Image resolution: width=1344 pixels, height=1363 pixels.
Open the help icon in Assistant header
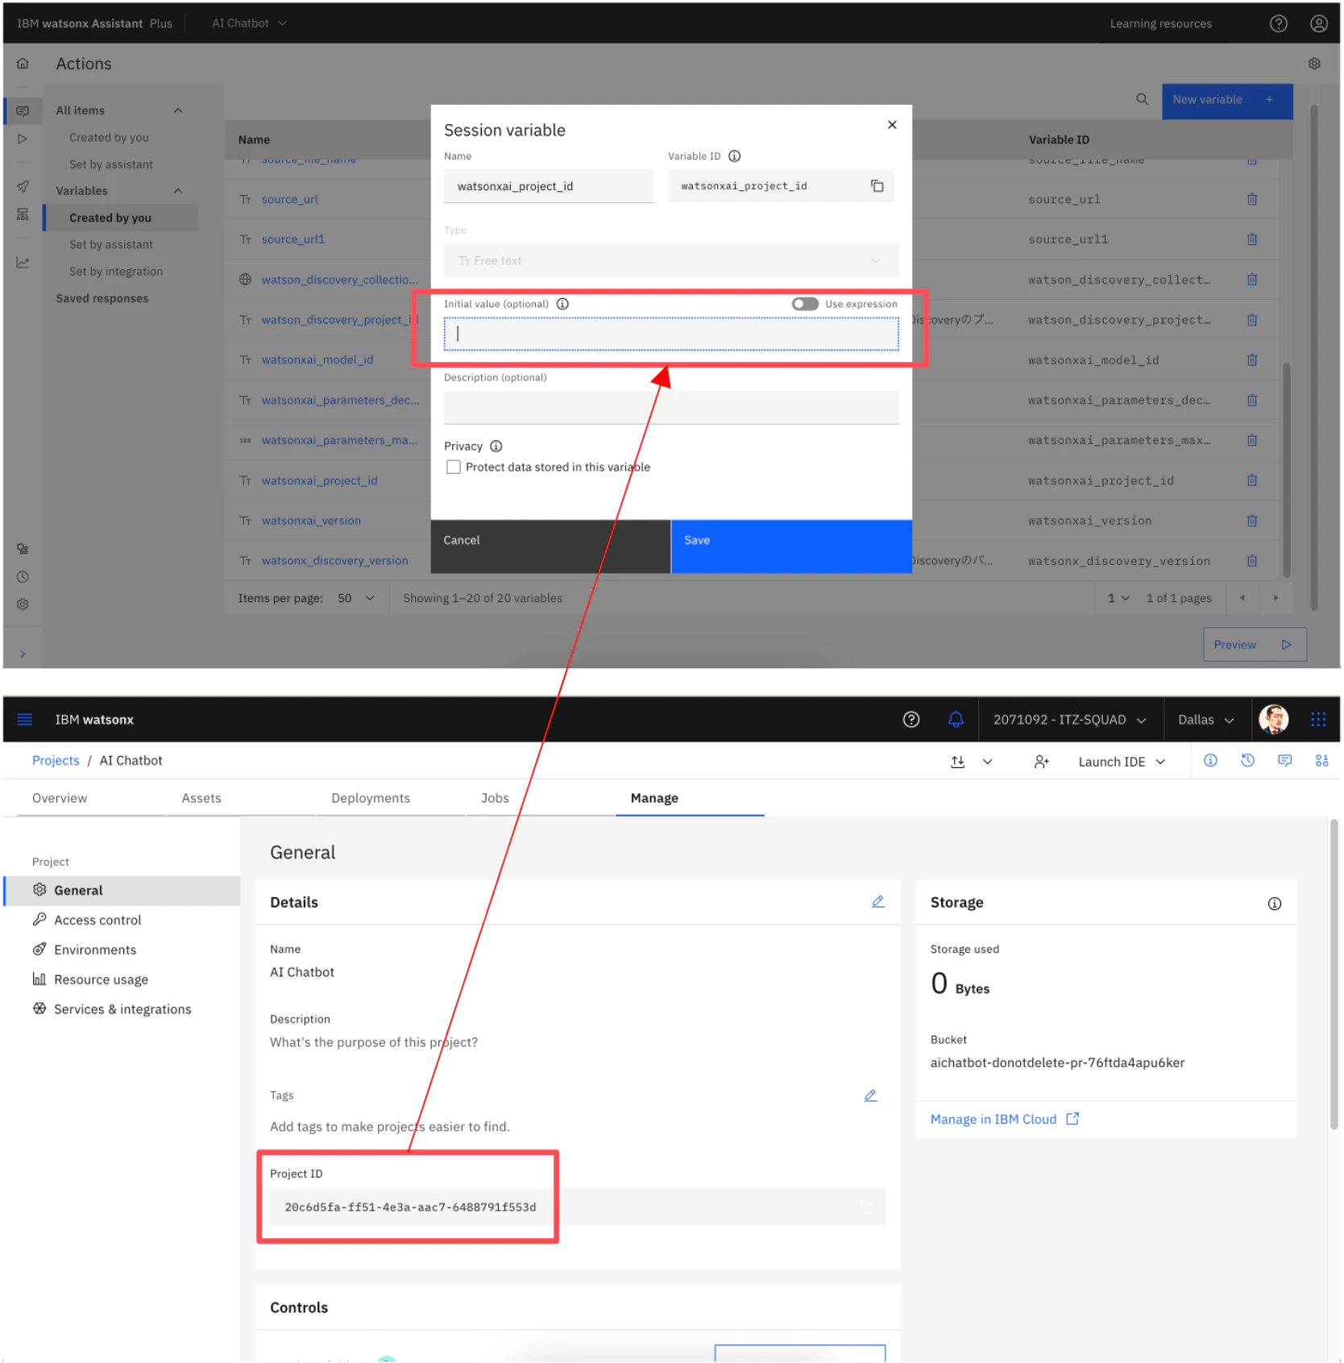pos(1278,23)
